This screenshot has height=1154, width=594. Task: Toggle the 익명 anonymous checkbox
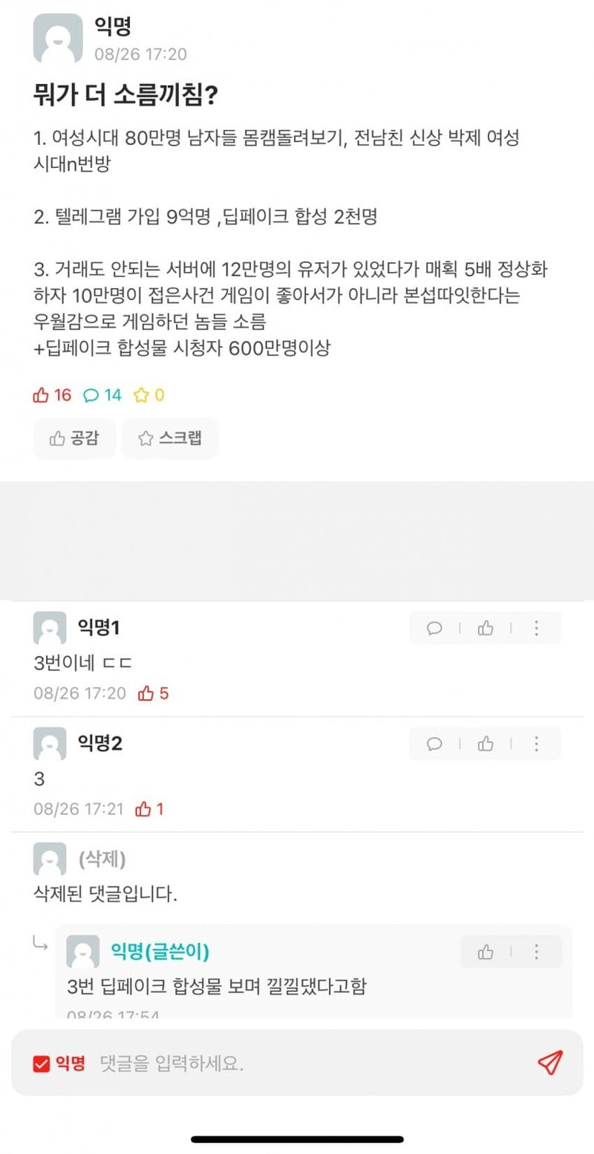[x=41, y=1064]
